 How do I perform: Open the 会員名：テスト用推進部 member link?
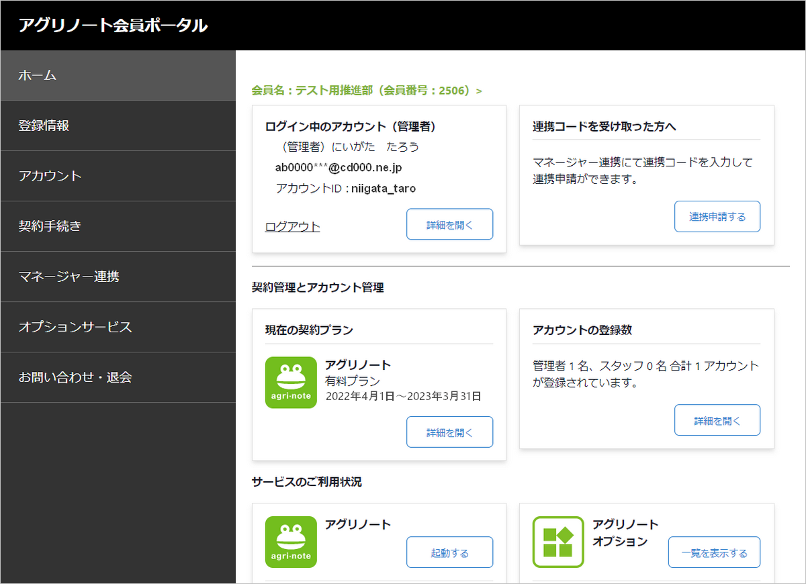click(x=367, y=90)
